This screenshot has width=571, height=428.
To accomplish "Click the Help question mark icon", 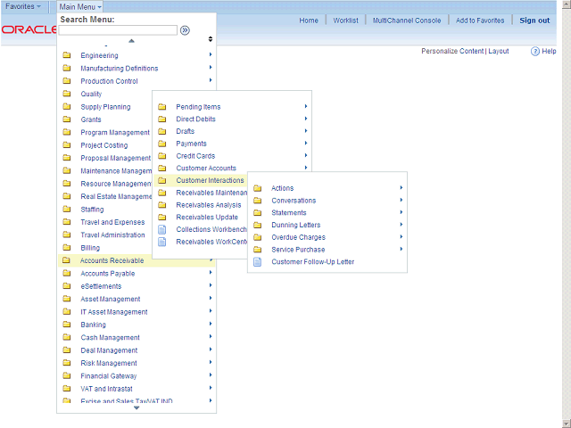I will click(x=534, y=52).
